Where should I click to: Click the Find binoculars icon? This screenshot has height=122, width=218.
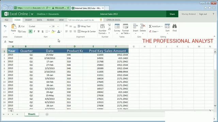pyautogui.click(x=174, y=26)
